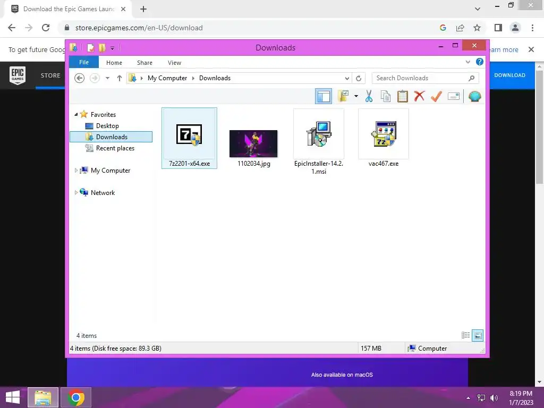Click Chrome back arrow button

(x=12, y=28)
